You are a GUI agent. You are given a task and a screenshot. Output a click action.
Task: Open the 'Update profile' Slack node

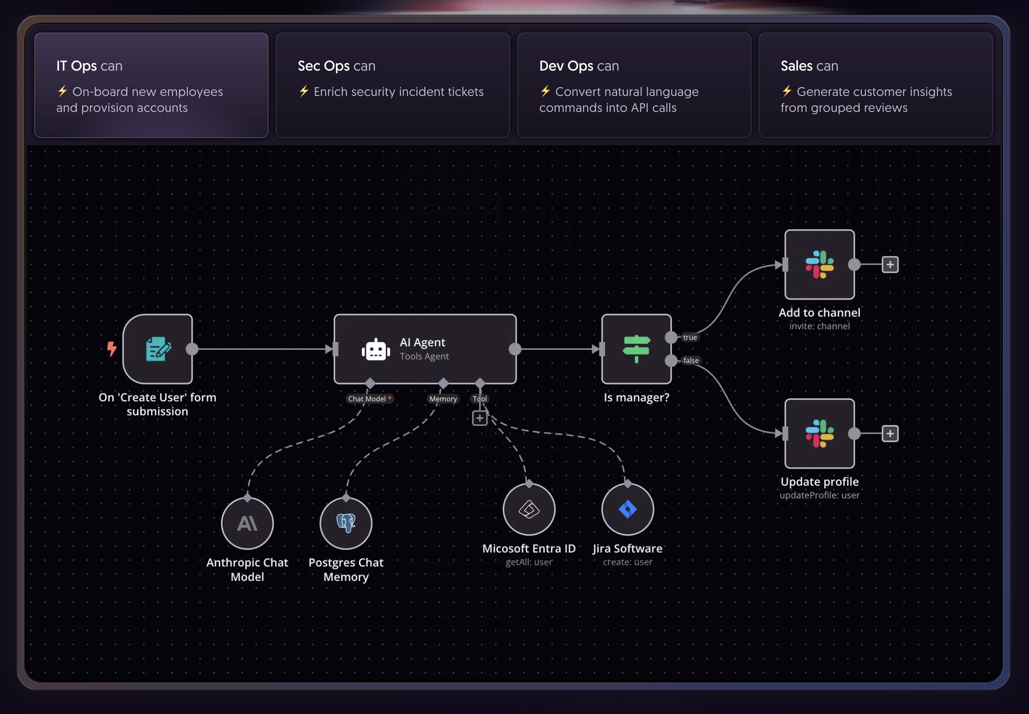click(819, 433)
